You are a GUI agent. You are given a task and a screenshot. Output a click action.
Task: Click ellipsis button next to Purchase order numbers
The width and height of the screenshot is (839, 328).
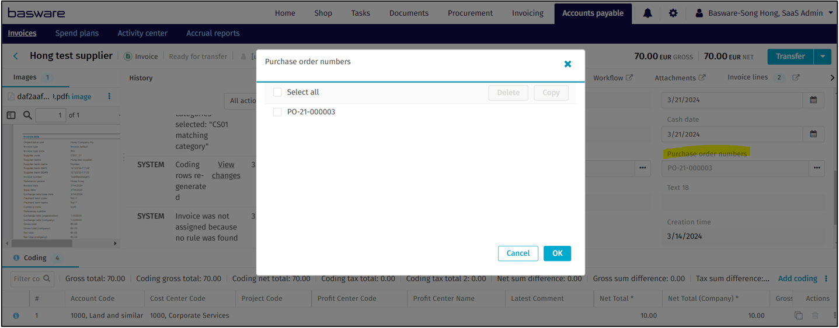coord(817,168)
